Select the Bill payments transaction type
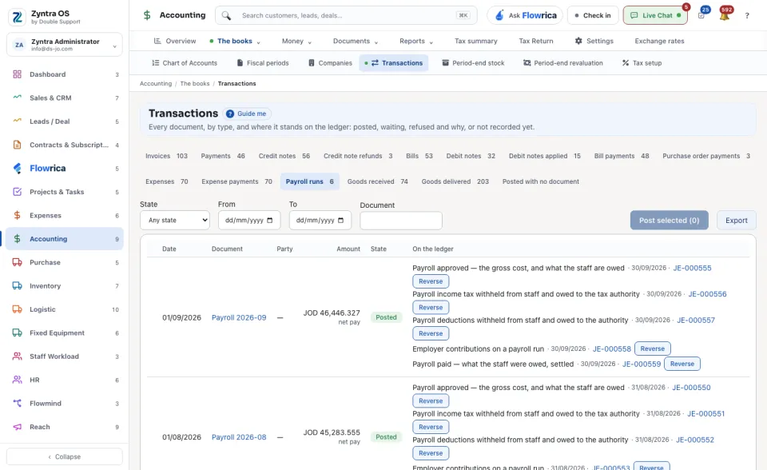Image resolution: width=767 pixels, height=470 pixels. click(622, 156)
